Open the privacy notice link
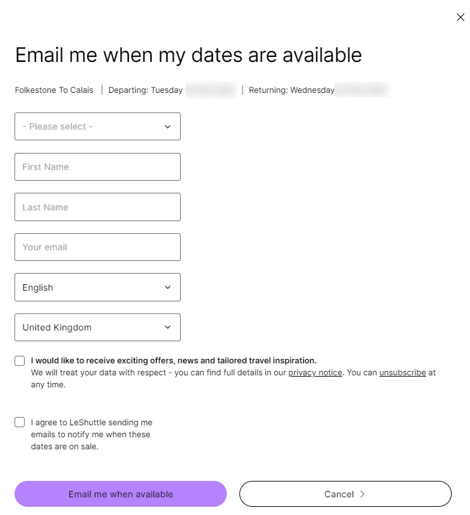The image size is (470, 515). pyautogui.click(x=315, y=373)
